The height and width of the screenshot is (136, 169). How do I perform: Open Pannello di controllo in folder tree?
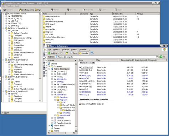tap(64, 123)
